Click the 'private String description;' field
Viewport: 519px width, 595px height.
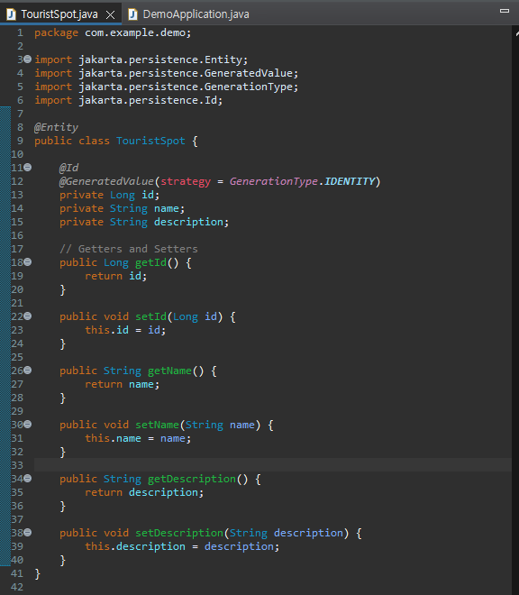(144, 222)
